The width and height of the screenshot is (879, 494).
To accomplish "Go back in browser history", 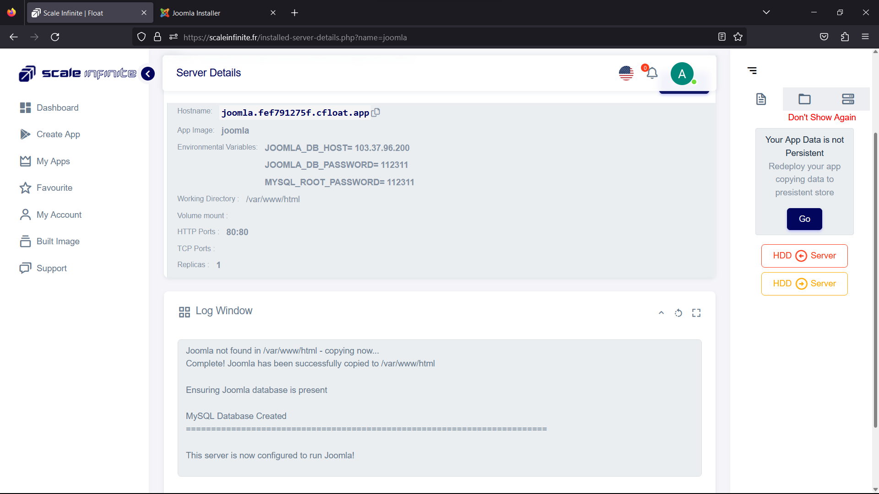I will (x=14, y=37).
